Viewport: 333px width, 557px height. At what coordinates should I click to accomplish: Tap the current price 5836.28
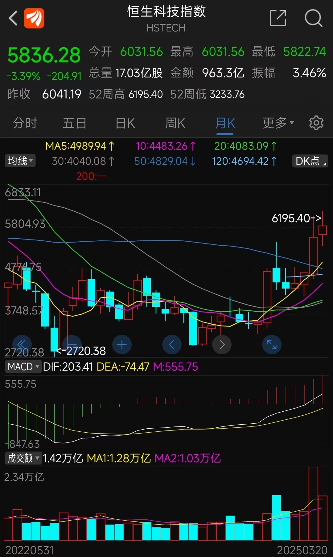(x=44, y=56)
